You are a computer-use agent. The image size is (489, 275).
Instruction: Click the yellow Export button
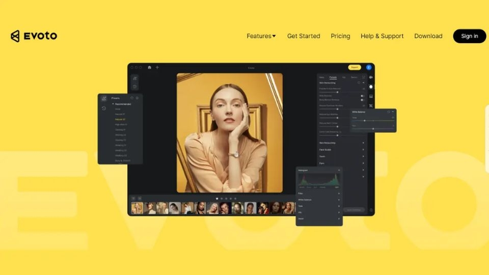[x=354, y=67]
